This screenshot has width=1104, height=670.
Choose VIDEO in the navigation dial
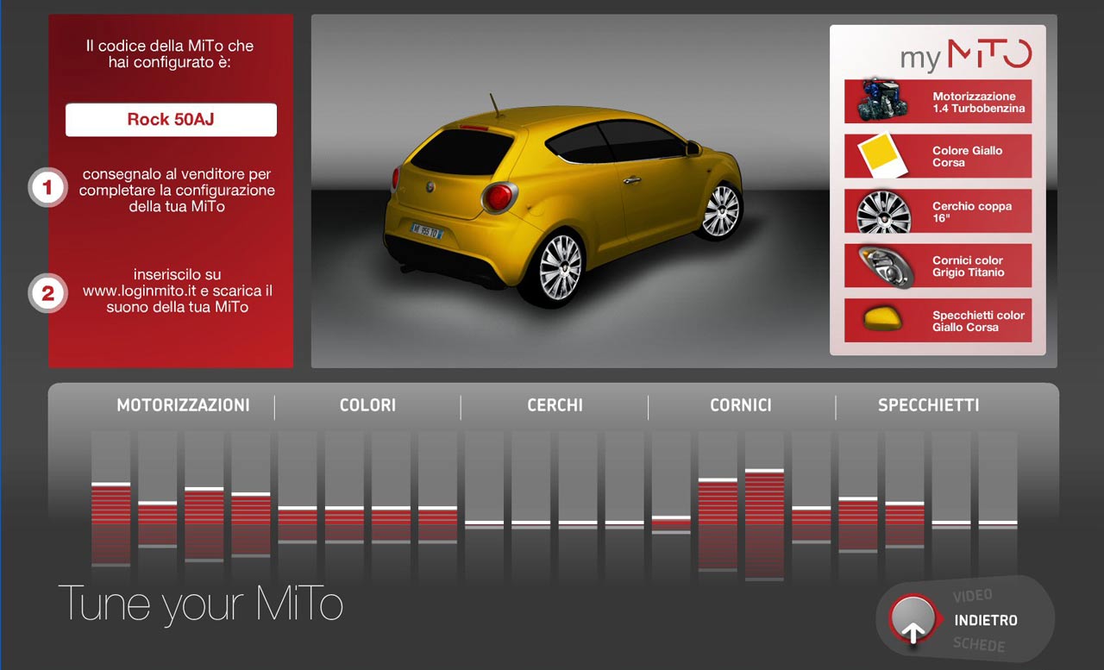pyautogui.click(x=973, y=595)
